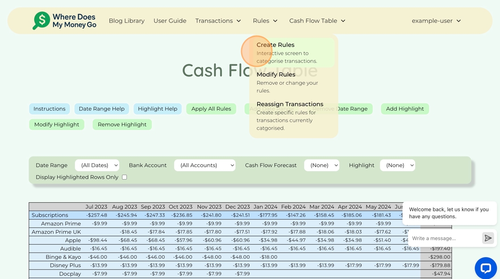The width and height of the screenshot is (500, 279).
Task: Choose Modify Rules in the Rules menu
Action: [293, 82]
